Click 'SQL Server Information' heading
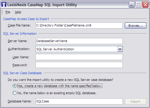The image size is (150, 108). [x=20, y=34]
